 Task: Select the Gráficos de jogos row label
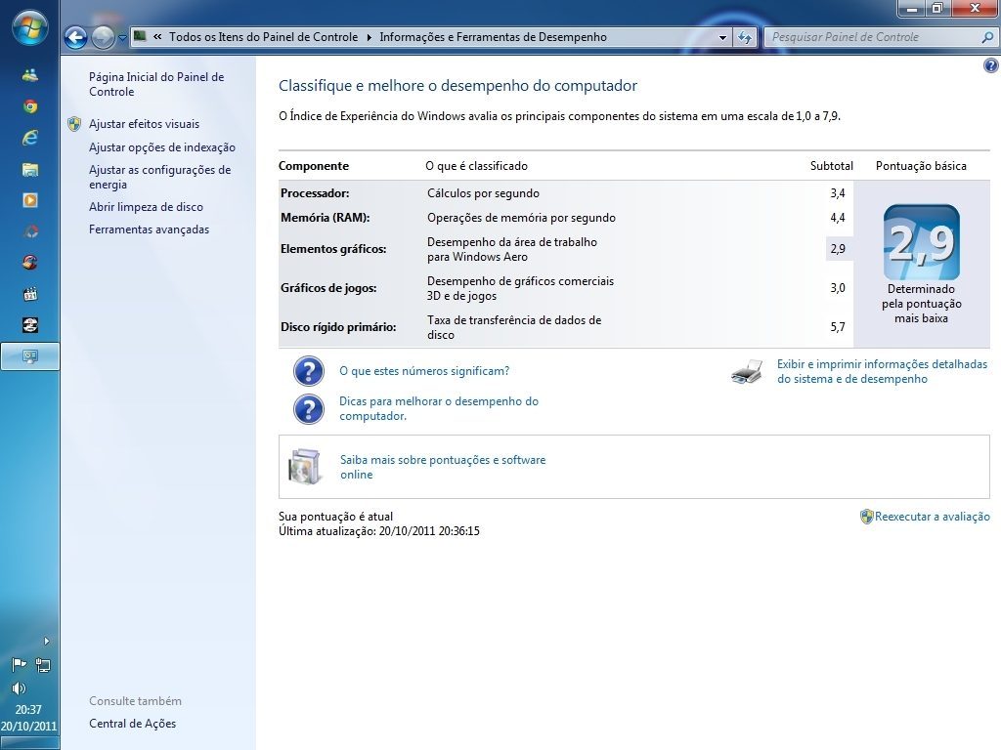pos(328,288)
